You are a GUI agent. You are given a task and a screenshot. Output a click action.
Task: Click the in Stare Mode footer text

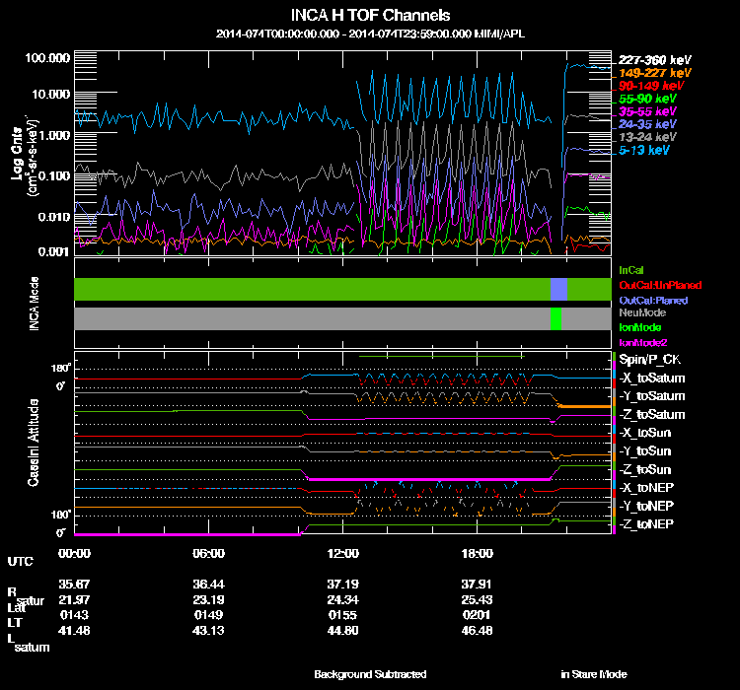593,674
